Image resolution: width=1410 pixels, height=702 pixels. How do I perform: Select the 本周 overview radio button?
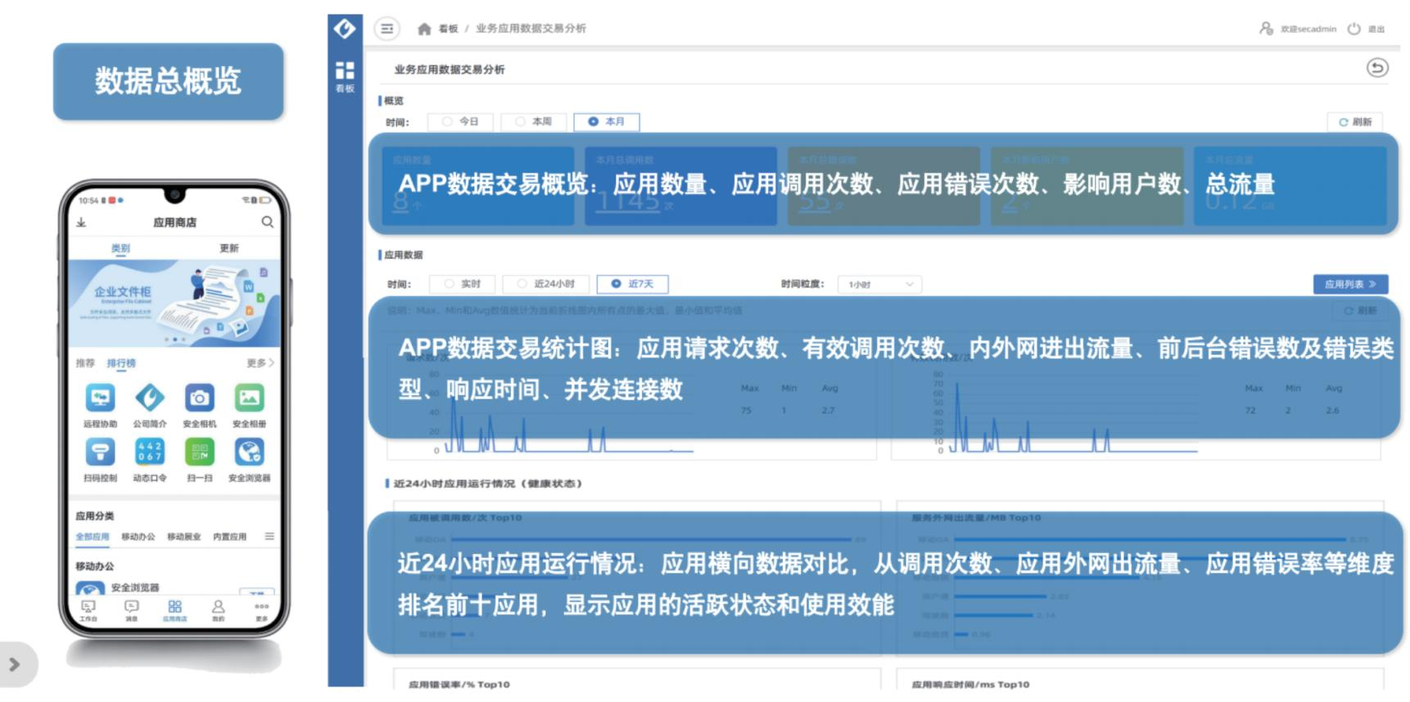[x=533, y=122]
